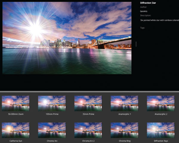Click the horizontal divider handle above the thumbnails
This screenshot has width=179, height=143.
(x=89, y=91)
